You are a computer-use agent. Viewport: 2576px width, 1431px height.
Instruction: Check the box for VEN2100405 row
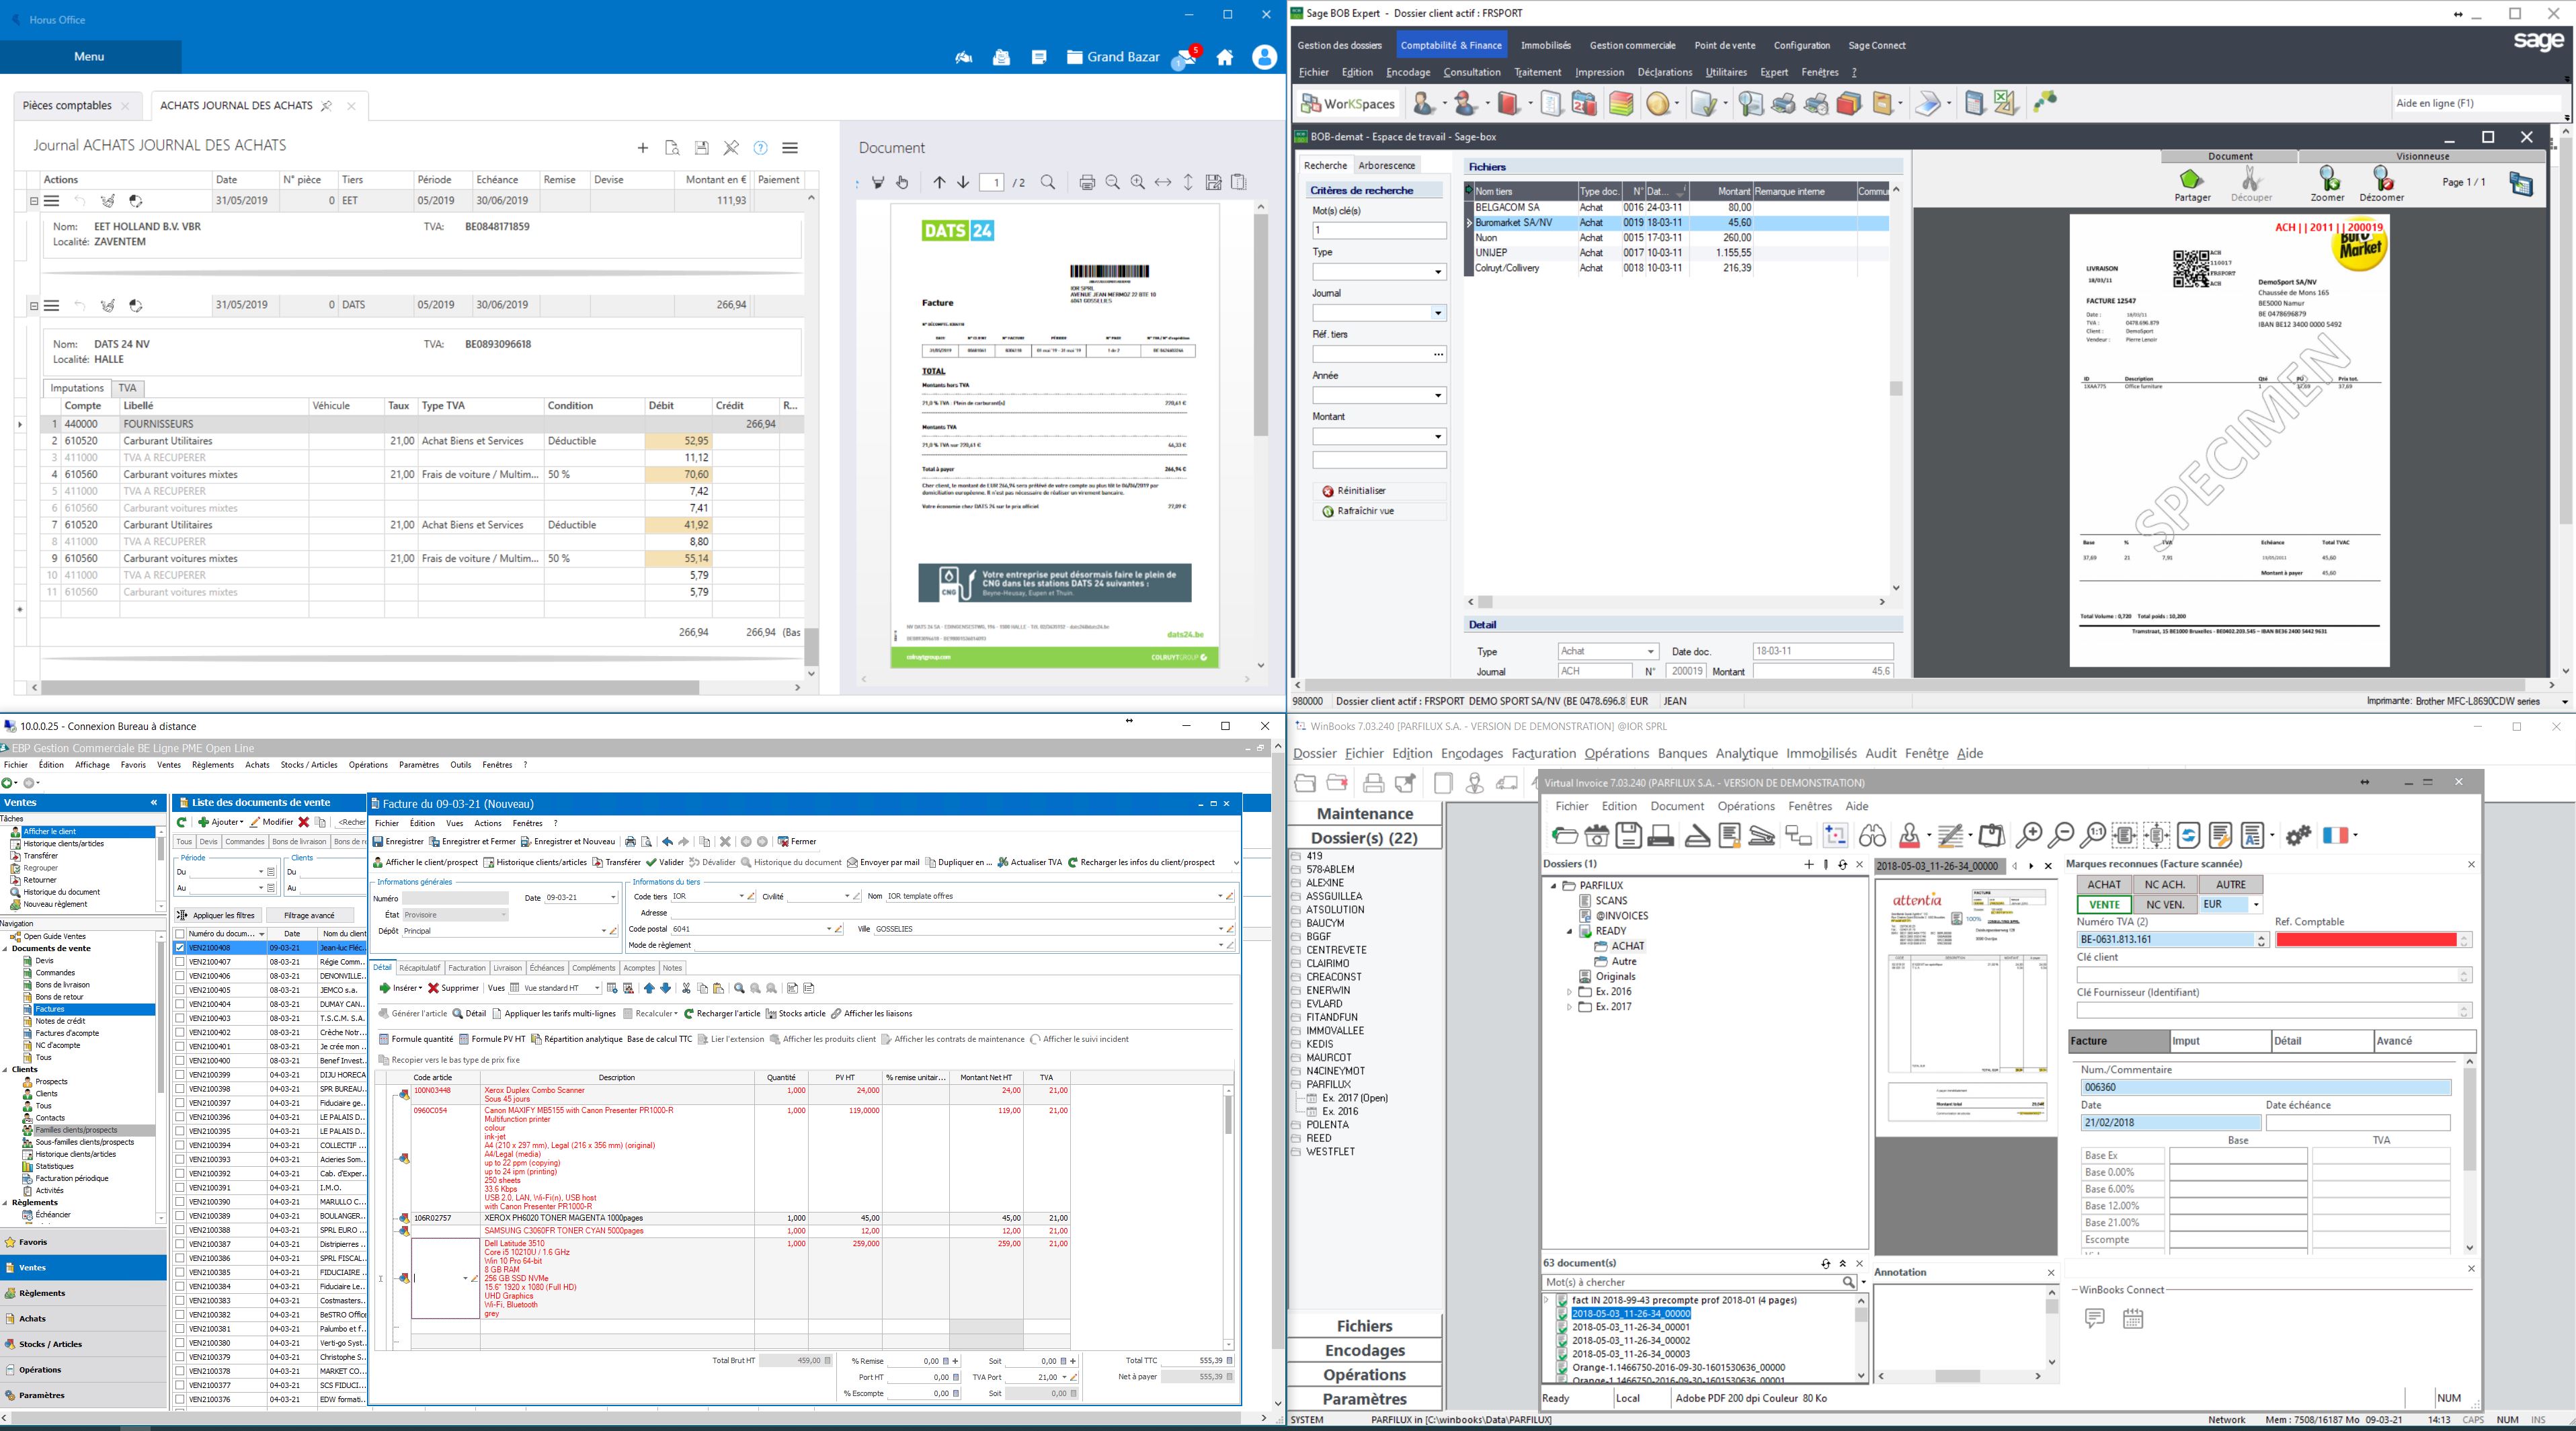pyautogui.click(x=180, y=990)
